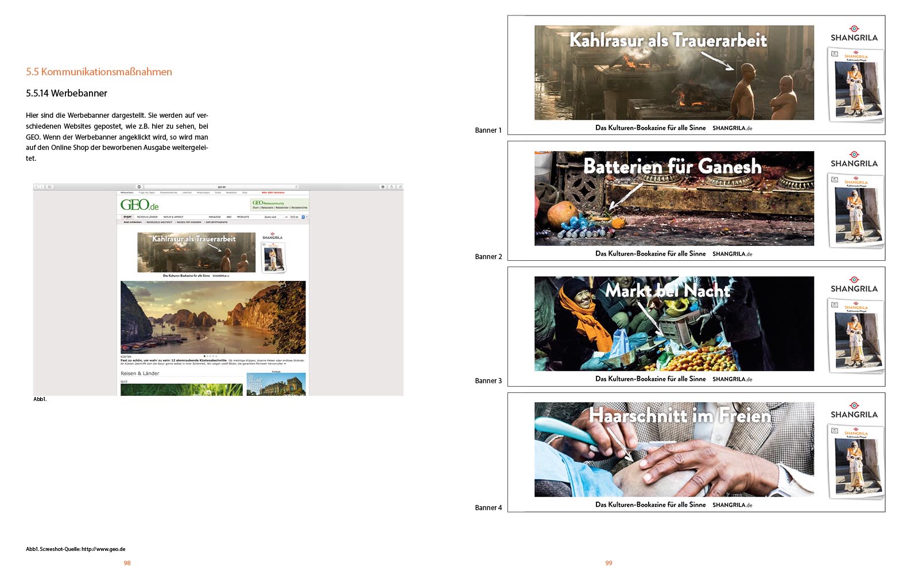Click the Kahlrasur als Trauerarbeit banner on GEO page
The height and width of the screenshot is (586, 911).
pyautogui.click(x=196, y=252)
